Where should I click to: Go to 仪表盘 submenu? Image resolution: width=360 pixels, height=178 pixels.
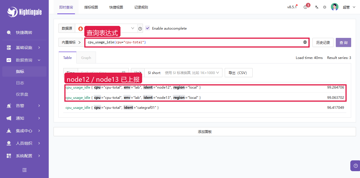tap(24, 94)
